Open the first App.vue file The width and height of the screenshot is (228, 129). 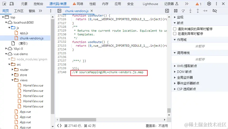(25, 112)
